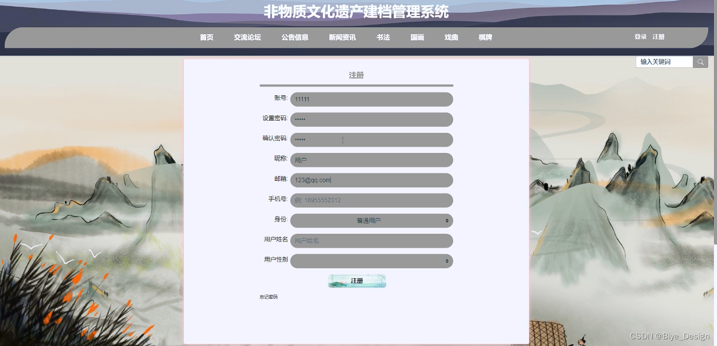Screen dimensions: 717x346
Task: Open the 戏曲 category
Action: tap(451, 38)
